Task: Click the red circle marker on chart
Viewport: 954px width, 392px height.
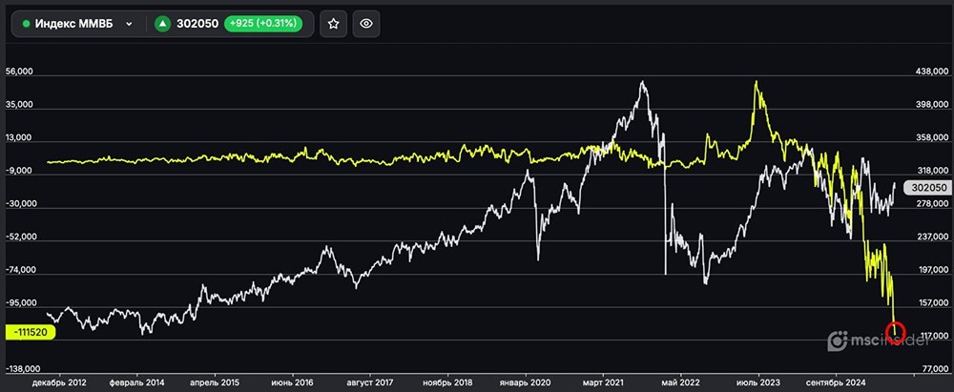Action: click(x=895, y=331)
